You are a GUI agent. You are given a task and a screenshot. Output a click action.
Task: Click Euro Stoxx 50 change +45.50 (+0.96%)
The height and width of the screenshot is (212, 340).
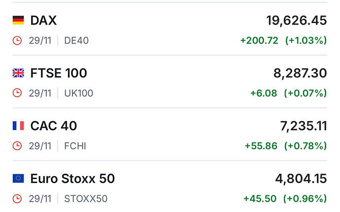point(285,199)
